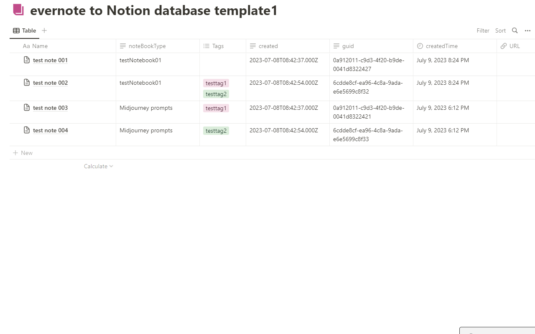Click Midjourney prompts cell of test note 004
The width and height of the screenshot is (535, 334).
pyautogui.click(x=158, y=134)
